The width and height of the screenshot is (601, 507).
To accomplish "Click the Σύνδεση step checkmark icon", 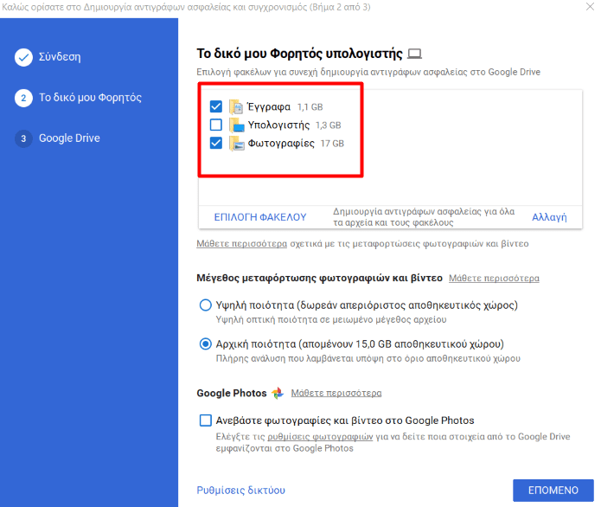I will point(23,57).
